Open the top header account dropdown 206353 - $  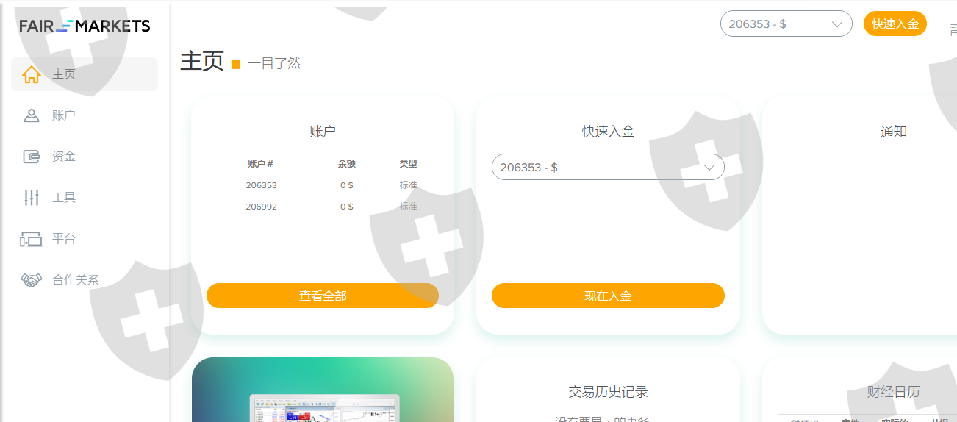[786, 24]
